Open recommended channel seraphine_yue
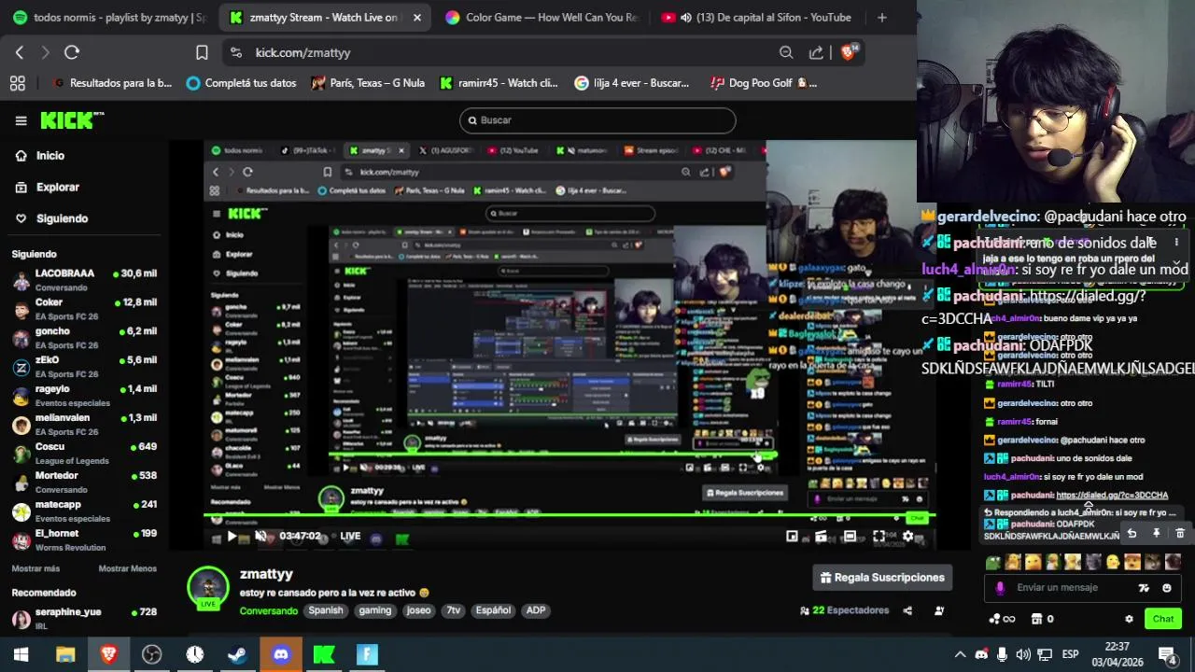 [x=84, y=617]
